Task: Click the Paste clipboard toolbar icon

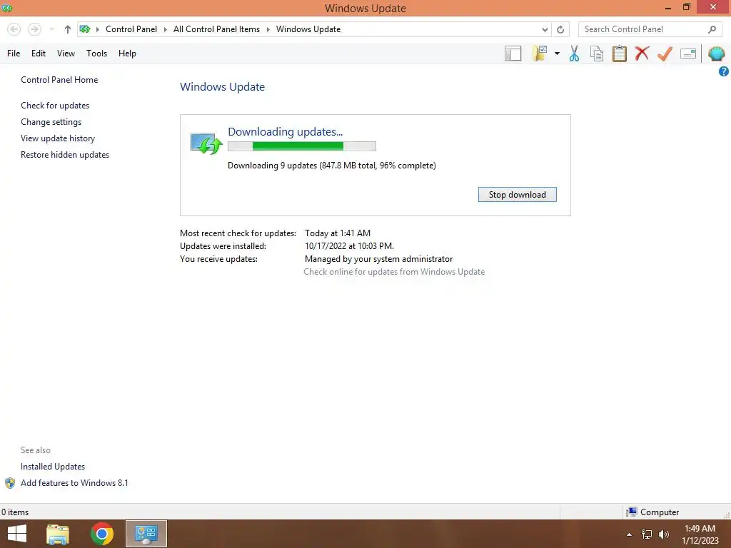Action: [619, 54]
